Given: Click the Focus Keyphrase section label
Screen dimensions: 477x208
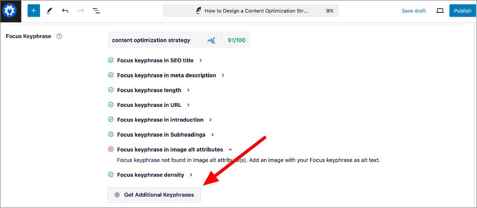Looking at the screenshot, I should pyautogui.click(x=29, y=36).
